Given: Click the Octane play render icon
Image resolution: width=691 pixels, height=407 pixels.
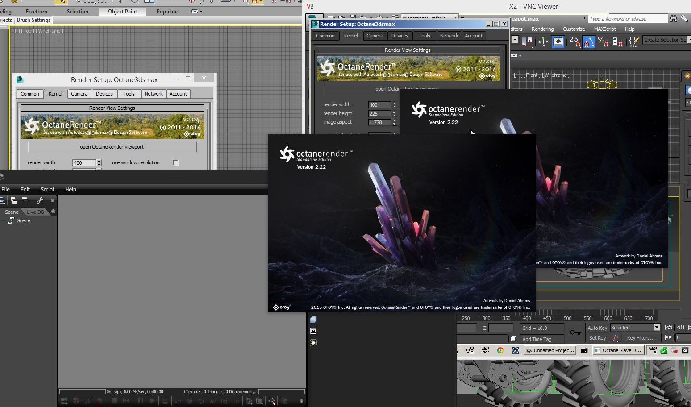Looking at the screenshot, I should pos(152,401).
